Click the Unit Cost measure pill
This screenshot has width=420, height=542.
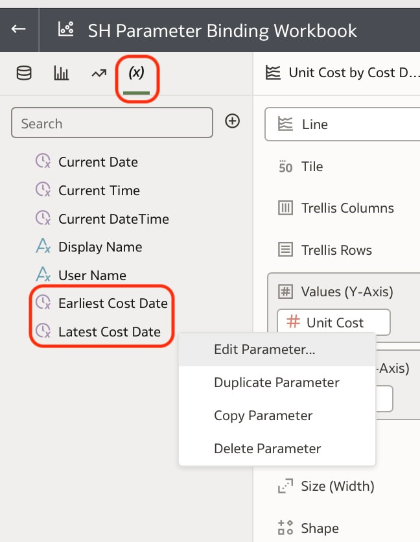coord(334,322)
